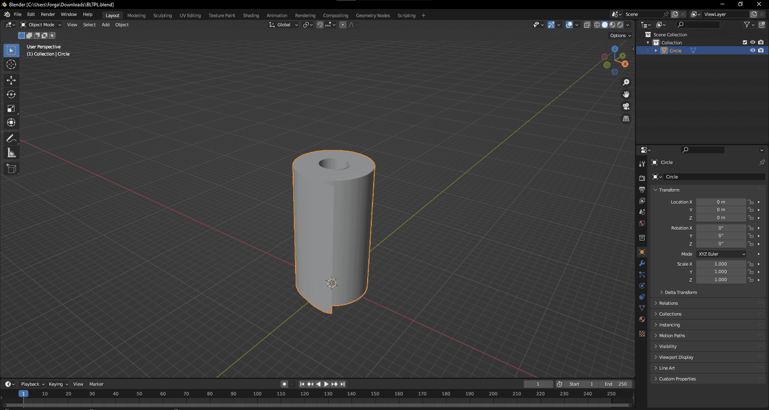Select the Scale tool
This screenshot has height=410, width=769.
point(11,109)
